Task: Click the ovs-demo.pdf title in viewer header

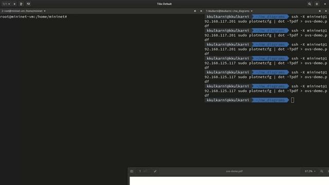Action: (234, 171)
